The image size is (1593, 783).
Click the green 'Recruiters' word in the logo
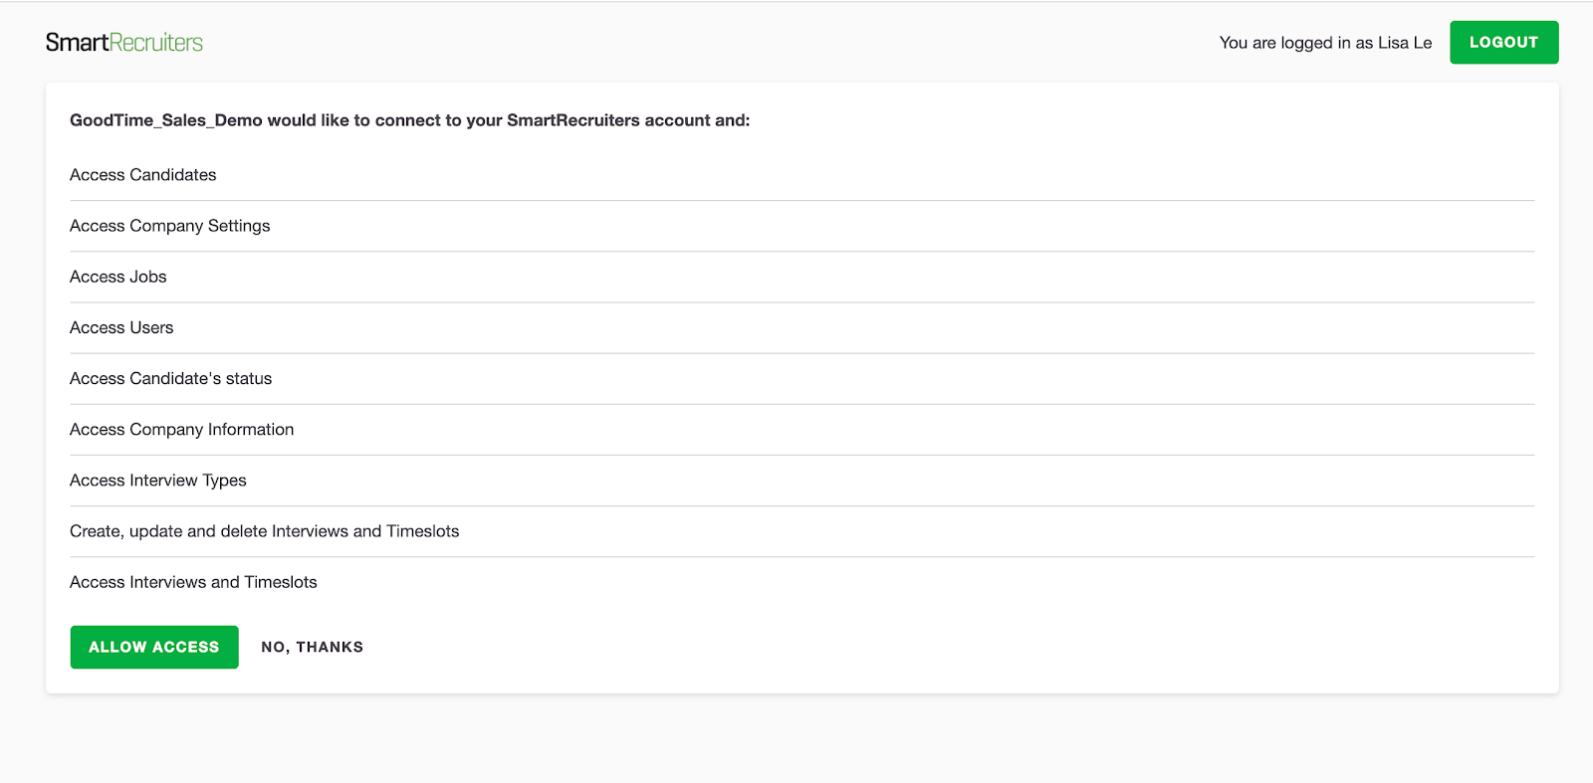[156, 43]
